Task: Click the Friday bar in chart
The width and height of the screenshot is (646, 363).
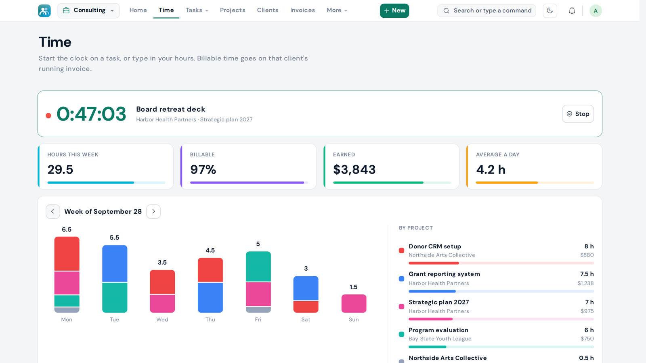Action: [258, 282]
